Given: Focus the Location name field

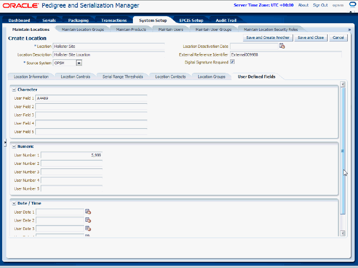Looking at the screenshot, I should tap(109, 46).
